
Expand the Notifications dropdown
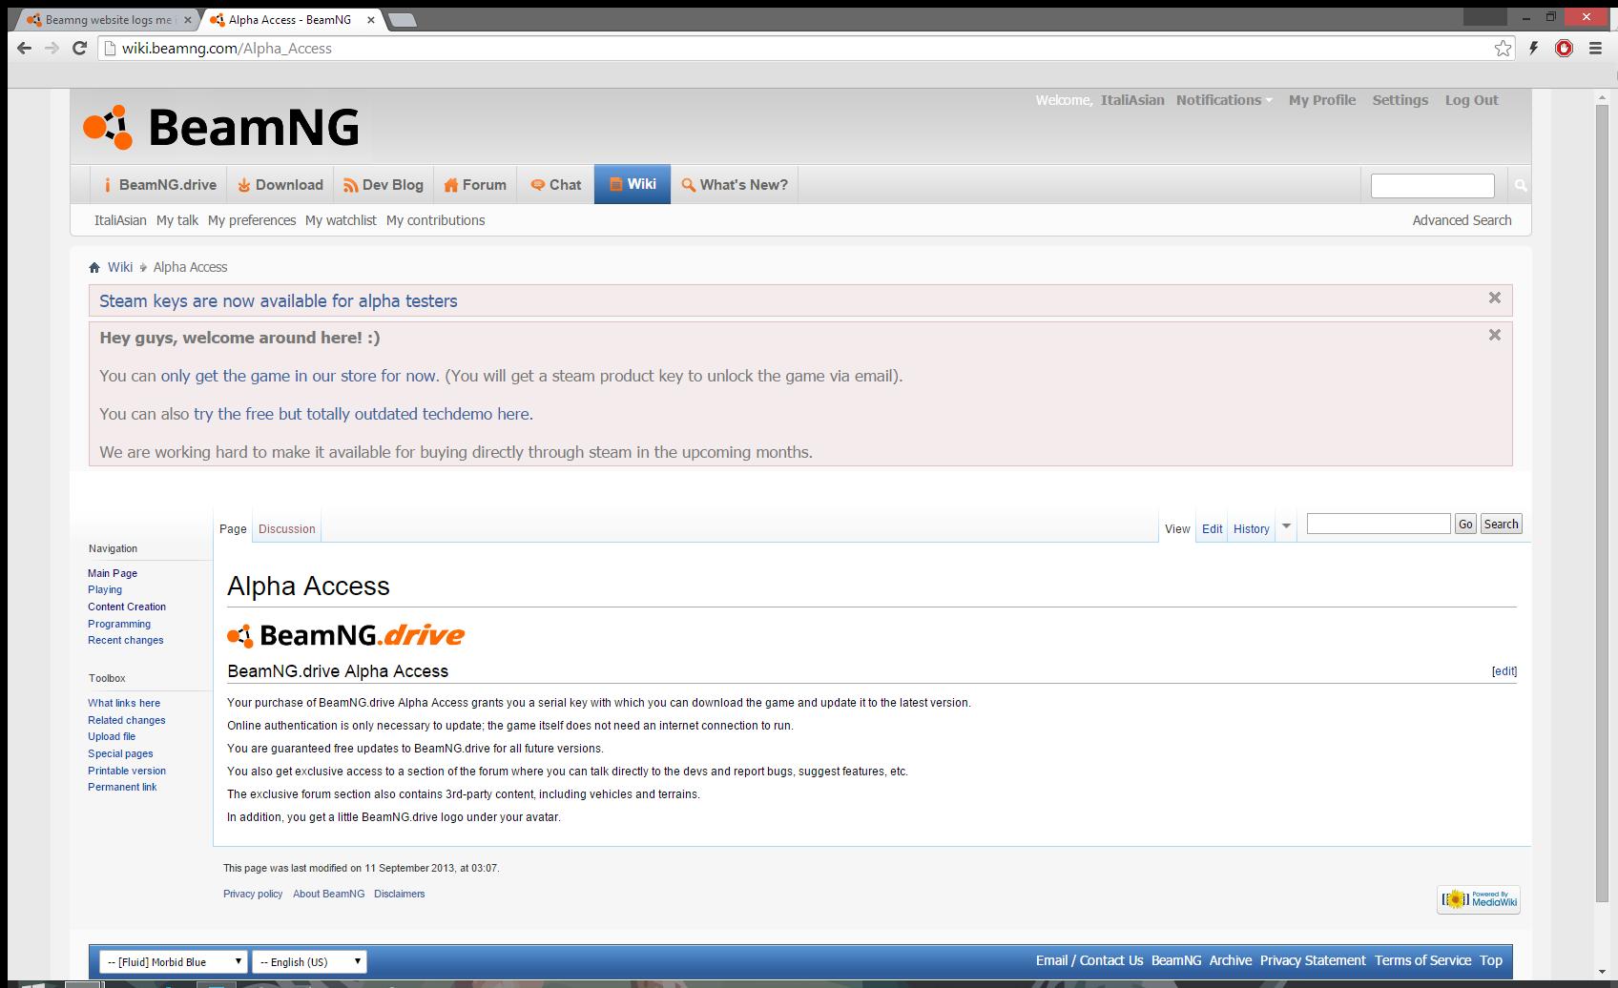(1224, 100)
